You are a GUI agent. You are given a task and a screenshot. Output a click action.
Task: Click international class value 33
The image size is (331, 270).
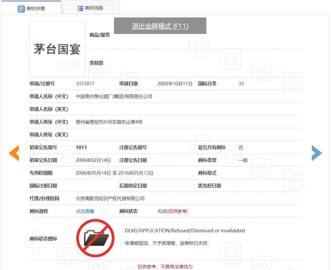[x=241, y=84]
